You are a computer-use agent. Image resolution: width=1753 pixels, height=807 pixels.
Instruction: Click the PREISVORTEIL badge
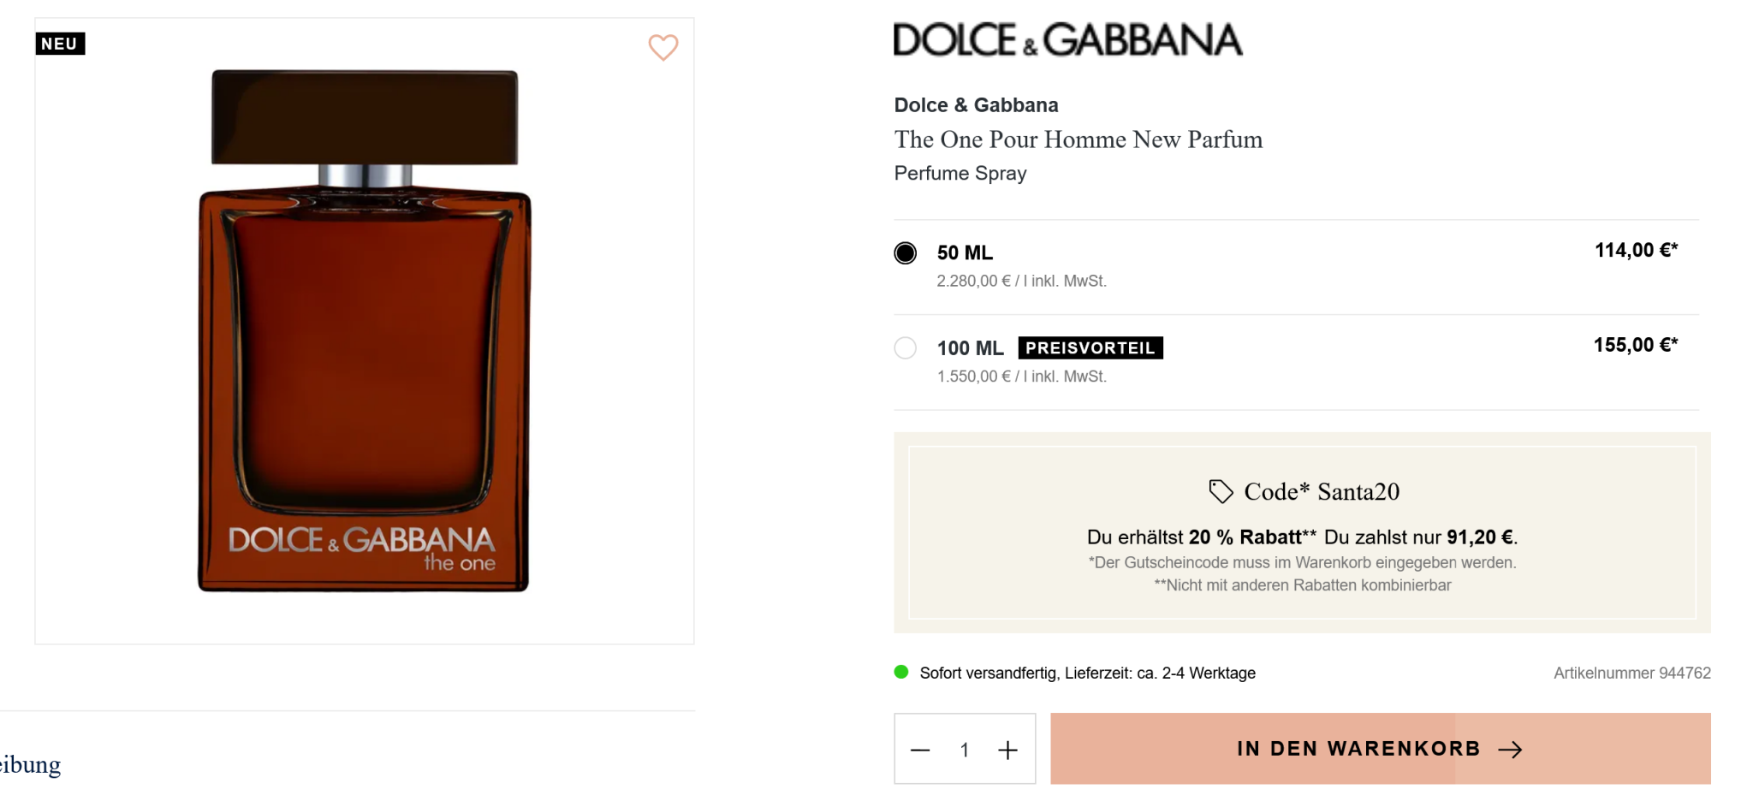pyautogui.click(x=1090, y=348)
